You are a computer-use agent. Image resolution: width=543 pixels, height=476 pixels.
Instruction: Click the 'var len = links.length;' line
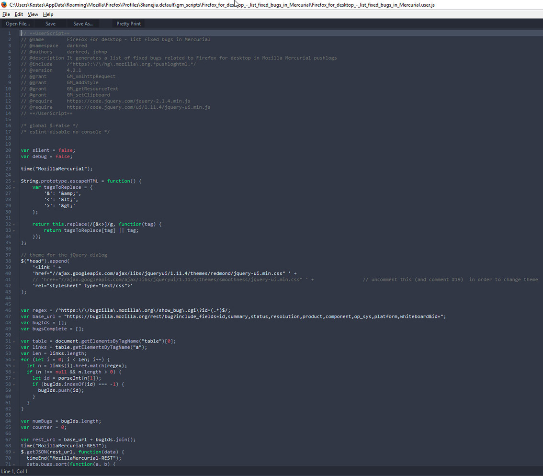tap(54, 354)
